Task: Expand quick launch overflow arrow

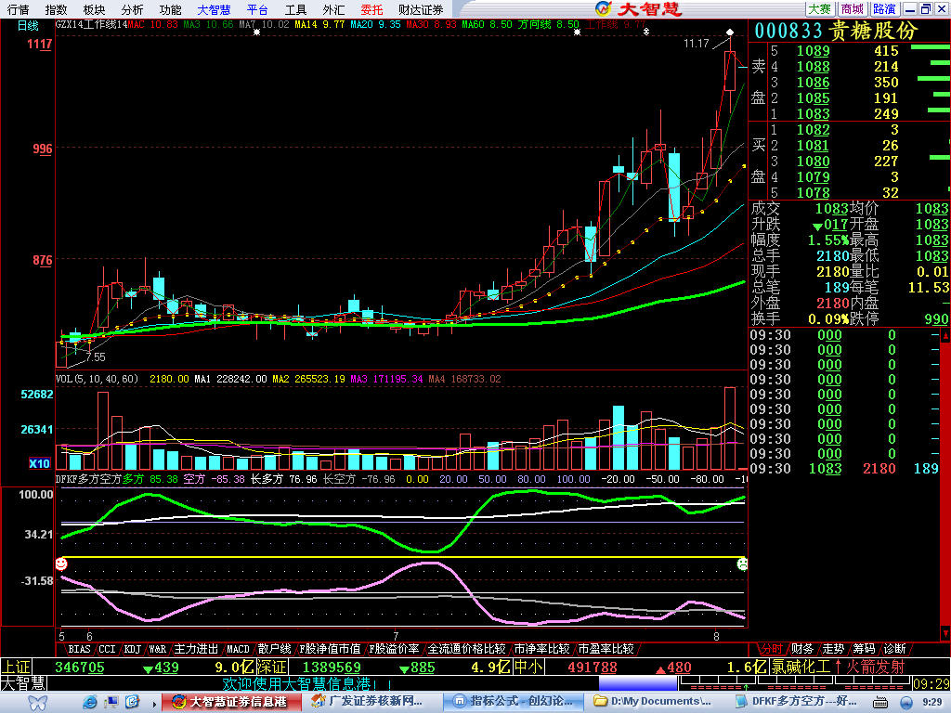Action: [x=154, y=704]
